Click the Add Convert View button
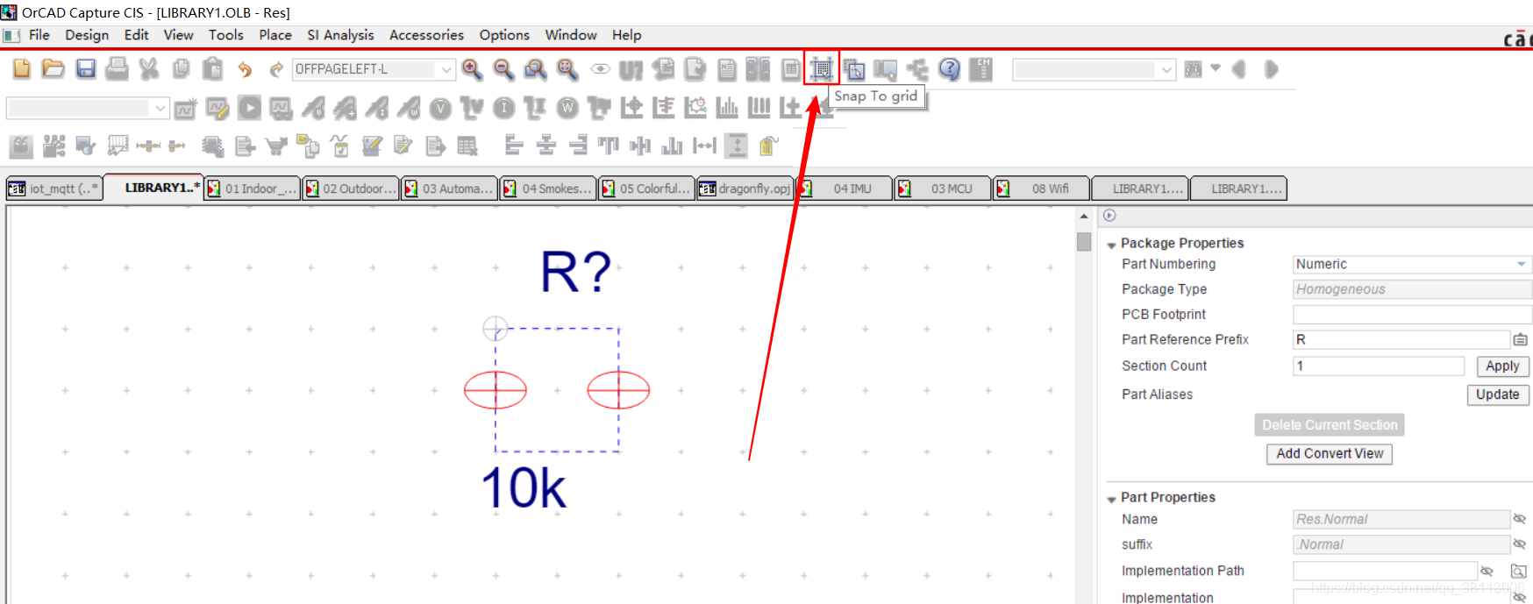This screenshot has width=1533, height=604. coord(1329,453)
